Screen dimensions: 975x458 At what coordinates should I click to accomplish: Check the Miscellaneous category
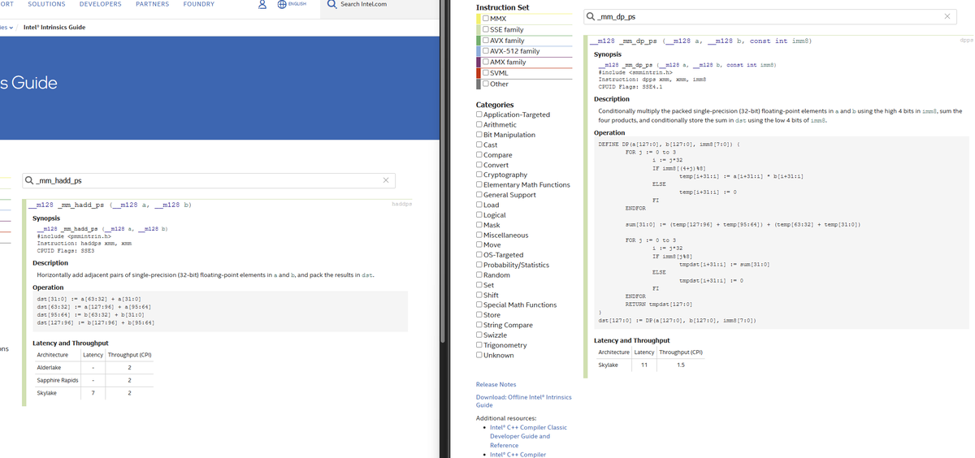(479, 235)
